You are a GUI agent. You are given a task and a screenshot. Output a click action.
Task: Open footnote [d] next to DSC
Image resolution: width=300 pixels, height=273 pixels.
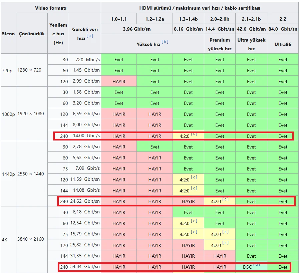257,265
